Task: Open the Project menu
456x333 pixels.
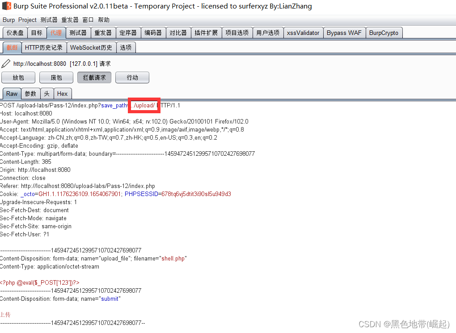Action: click(x=27, y=20)
